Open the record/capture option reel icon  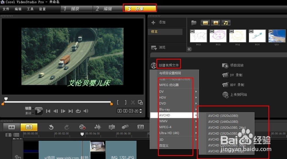click(82, 127)
